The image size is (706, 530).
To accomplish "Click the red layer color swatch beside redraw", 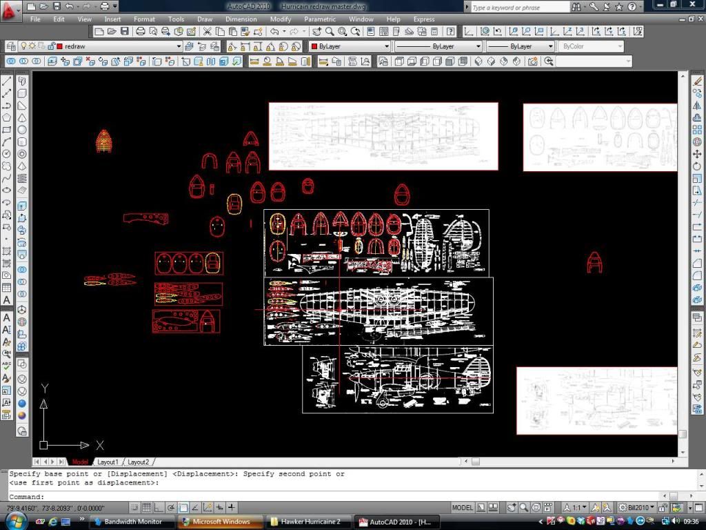I will [x=59, y=46].
